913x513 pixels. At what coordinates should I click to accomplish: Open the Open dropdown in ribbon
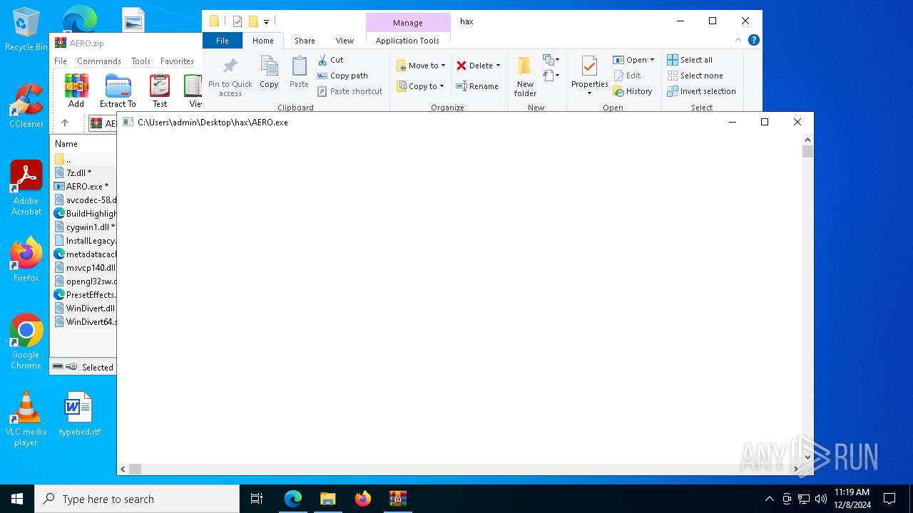633,60
